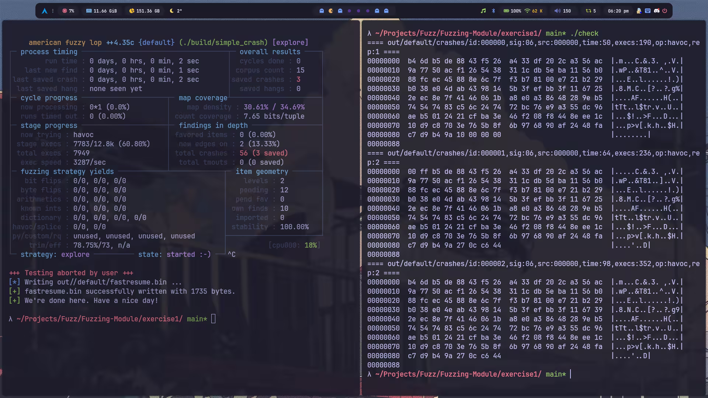Screen dimensions: 708x398
Task: Click the updates counter showing 5
Action: point(590,11)
